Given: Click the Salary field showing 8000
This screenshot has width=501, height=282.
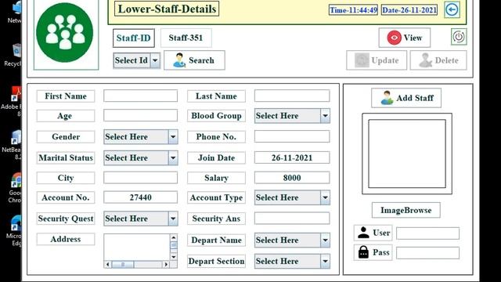Looking at the screenshot, I should 292,178.
